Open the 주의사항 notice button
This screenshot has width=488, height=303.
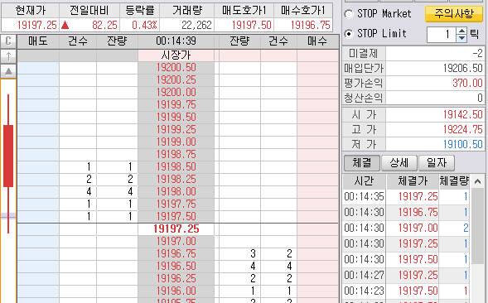454,14
